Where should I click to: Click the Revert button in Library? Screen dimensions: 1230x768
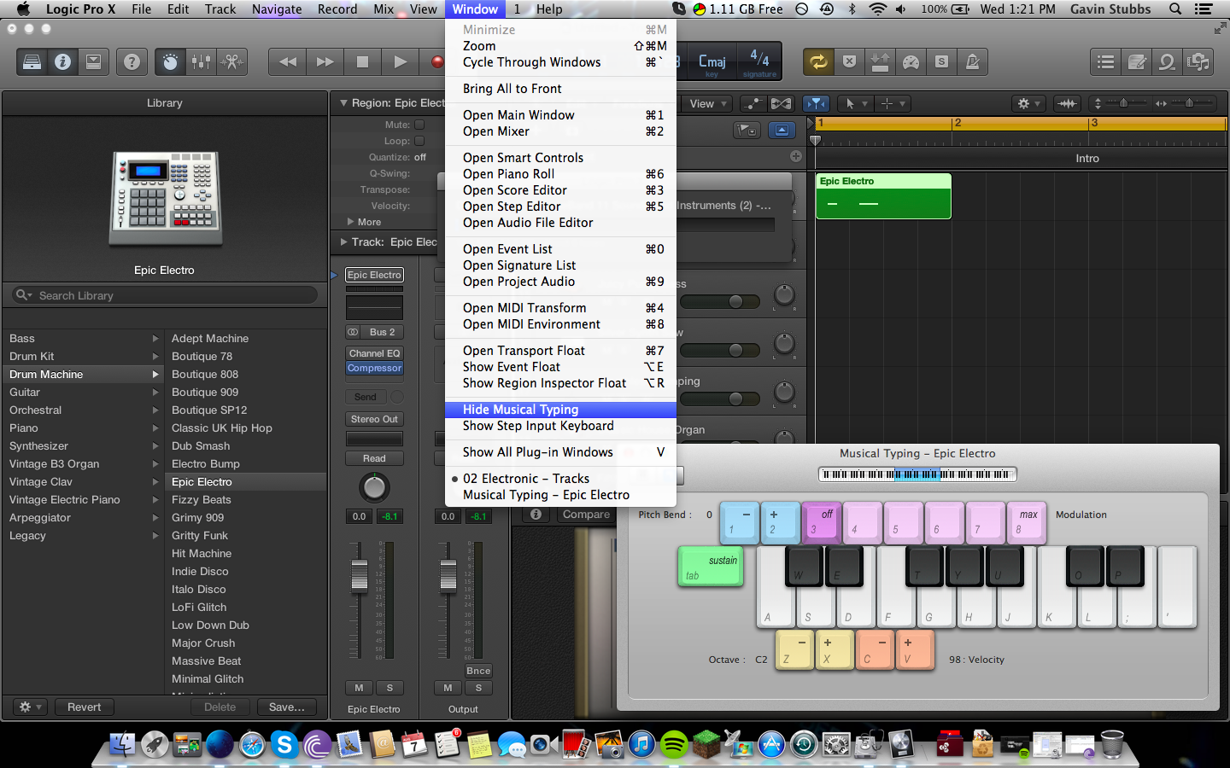[x=85, y=707]
